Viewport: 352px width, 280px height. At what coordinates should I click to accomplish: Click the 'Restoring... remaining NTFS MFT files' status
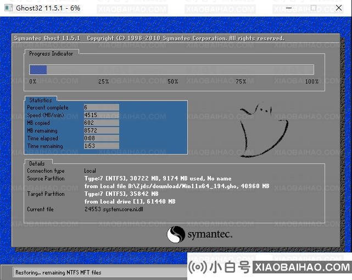(x=58, y=273)
